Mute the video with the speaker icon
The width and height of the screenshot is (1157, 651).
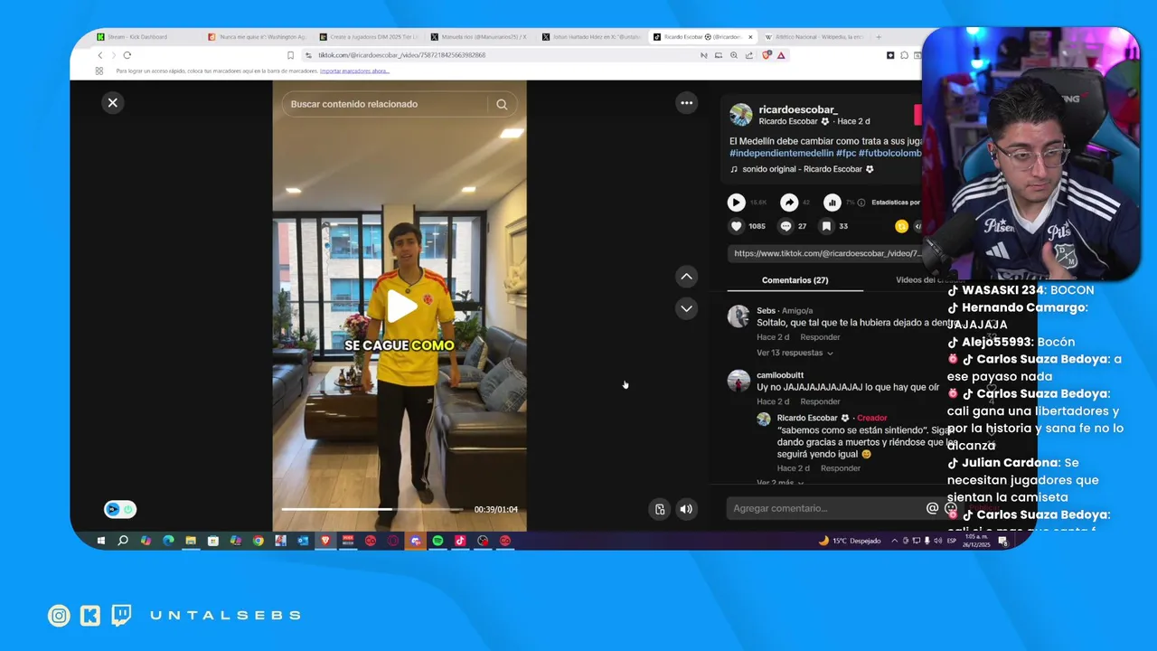tap(687, 509)
